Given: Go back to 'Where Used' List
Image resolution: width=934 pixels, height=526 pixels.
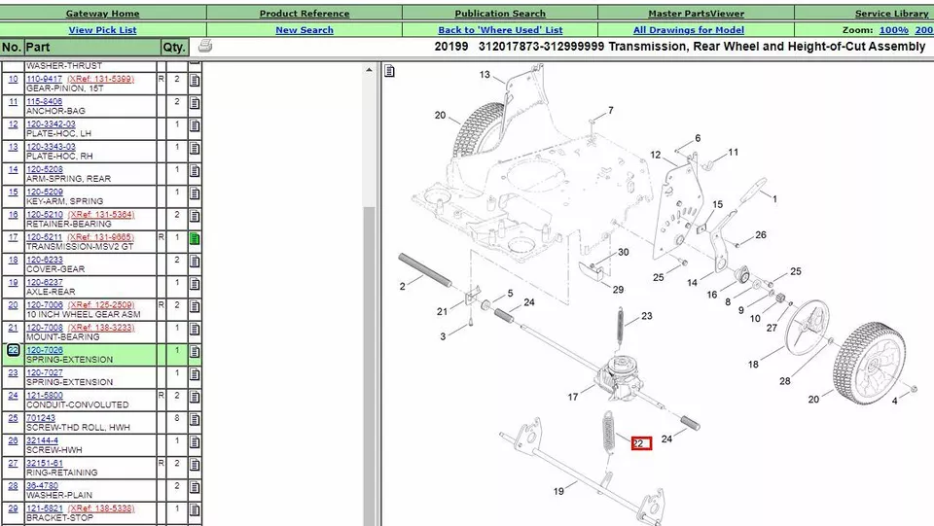Looking at the screenshot, I should (x=500, y=30).
